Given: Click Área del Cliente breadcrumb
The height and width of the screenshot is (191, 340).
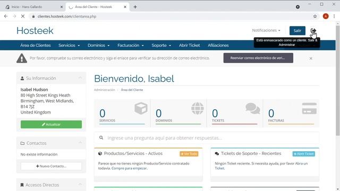Looking at the screenshot, I should (x=132, y=90).
